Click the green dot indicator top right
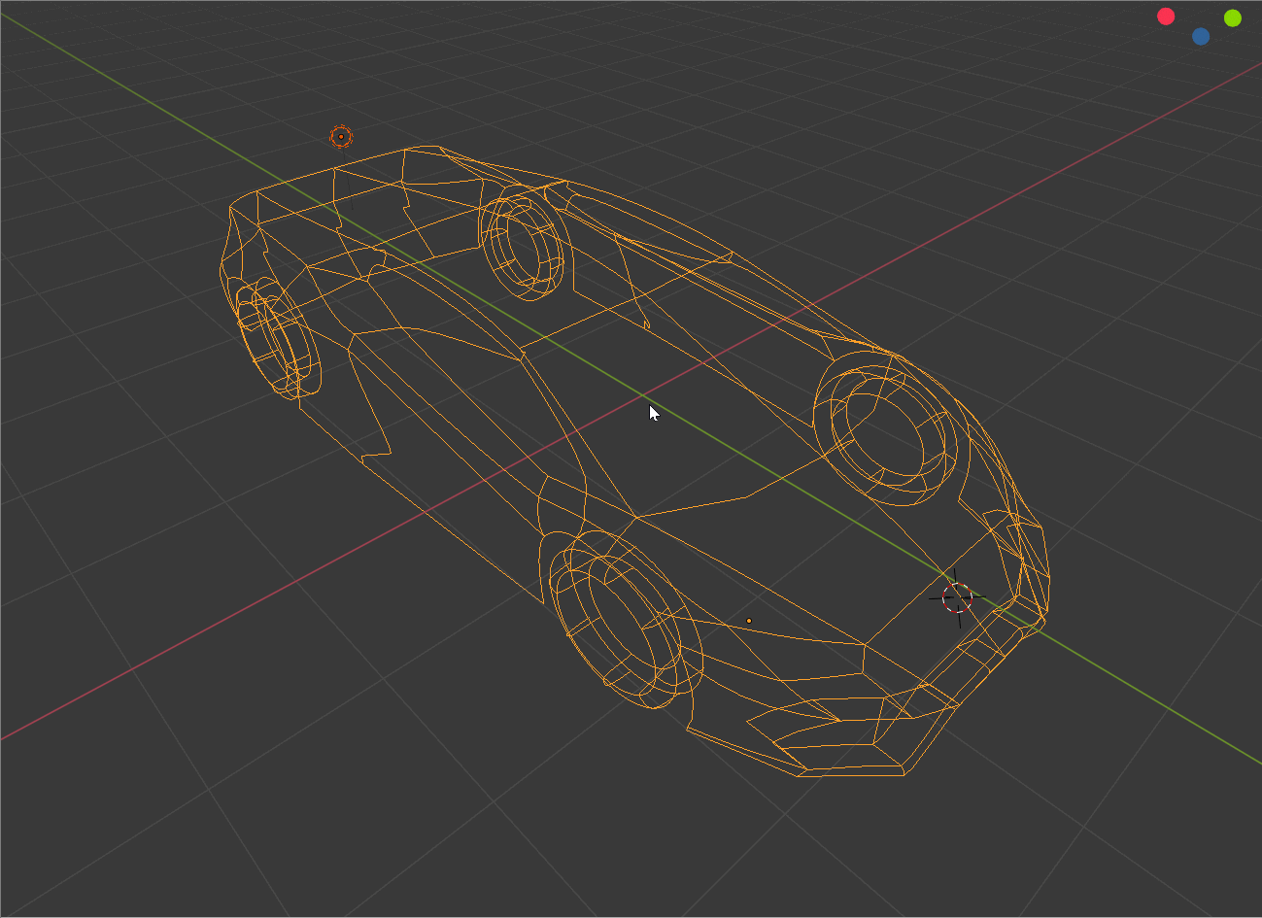 [1230, 17]
